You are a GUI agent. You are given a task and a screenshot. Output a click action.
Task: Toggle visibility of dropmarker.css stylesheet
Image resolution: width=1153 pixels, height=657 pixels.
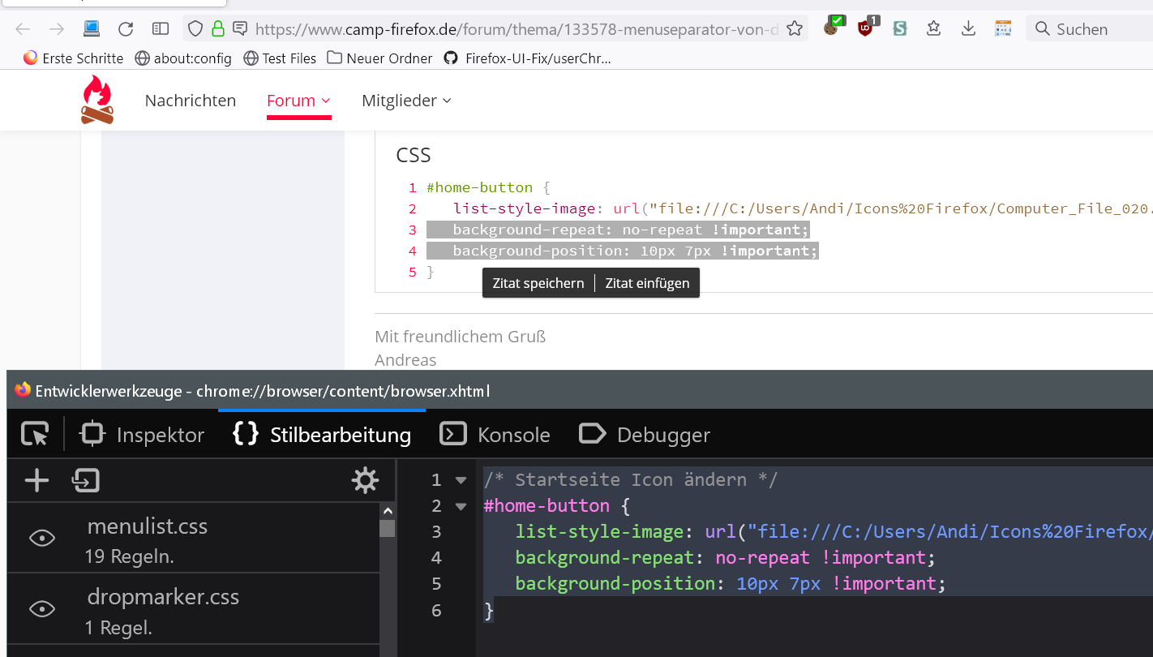tap(42, 608)
